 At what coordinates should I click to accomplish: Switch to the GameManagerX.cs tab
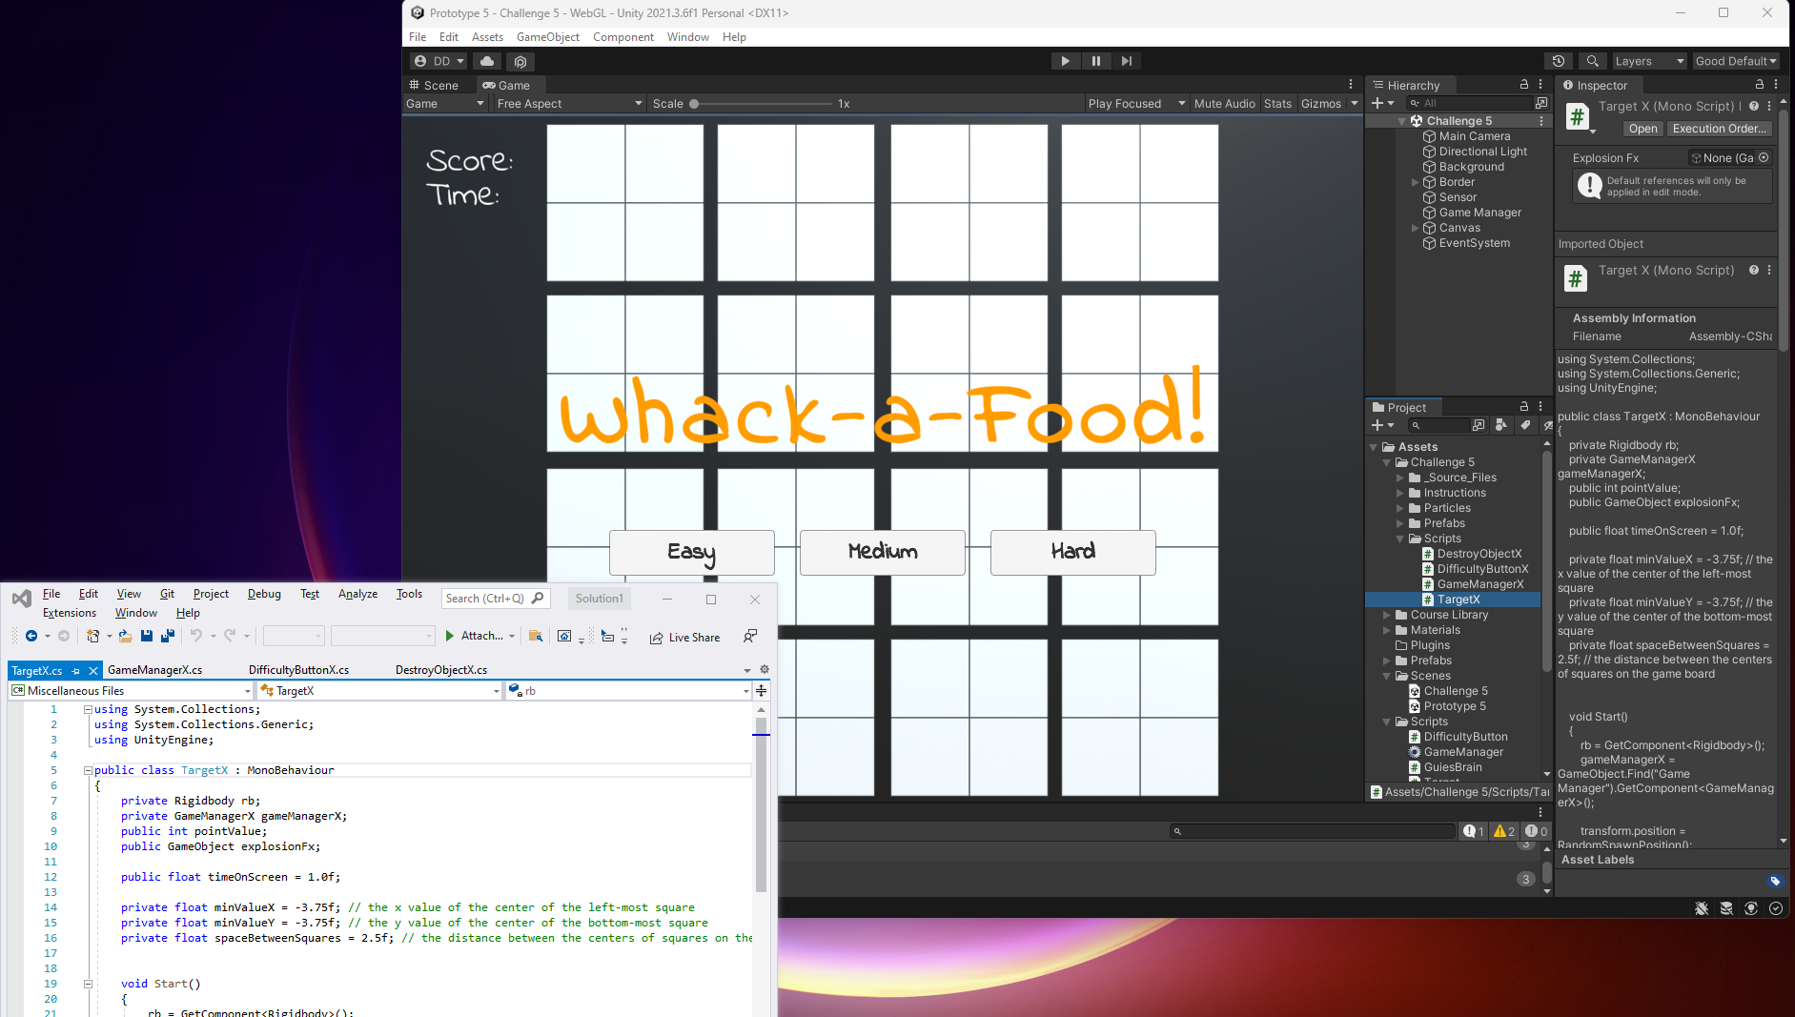(x=154, y=670)
